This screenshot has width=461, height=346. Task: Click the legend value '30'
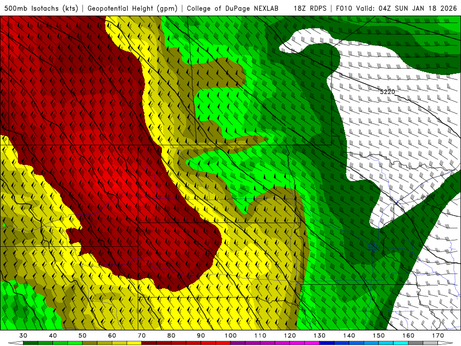pyautogui.click(x=23, y=336)
